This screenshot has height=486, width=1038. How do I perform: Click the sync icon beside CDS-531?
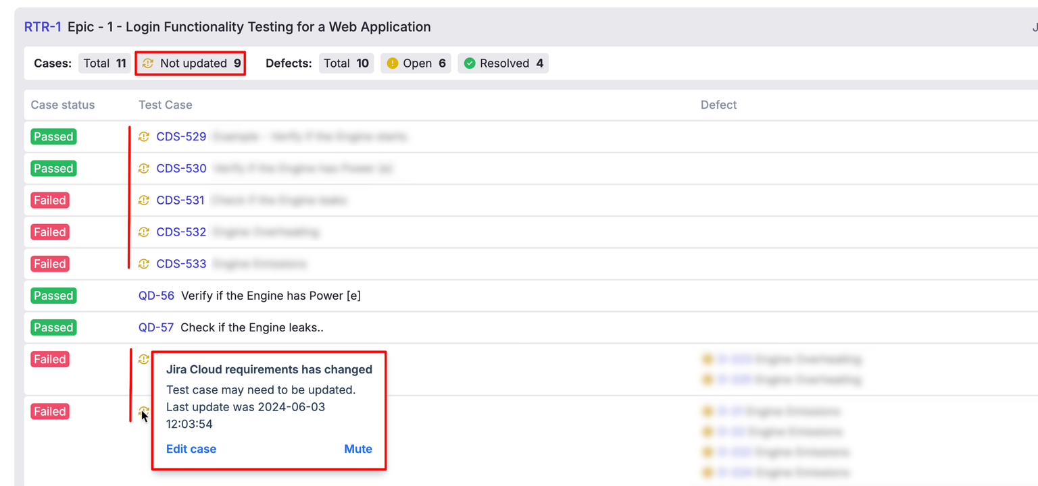143,200
